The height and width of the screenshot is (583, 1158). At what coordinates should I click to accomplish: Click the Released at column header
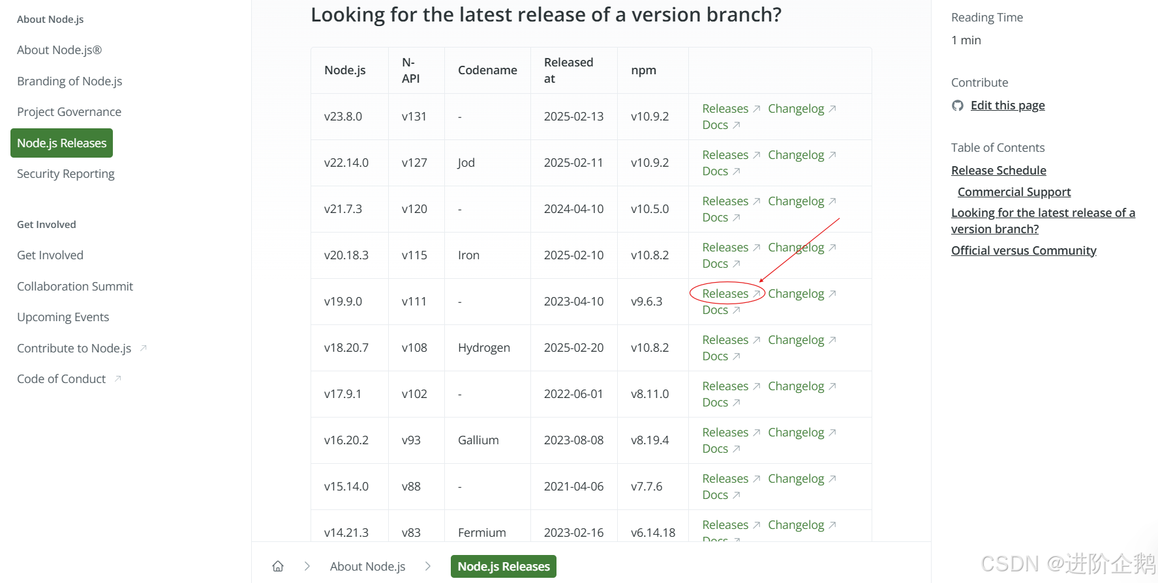(x=574, y=70)
